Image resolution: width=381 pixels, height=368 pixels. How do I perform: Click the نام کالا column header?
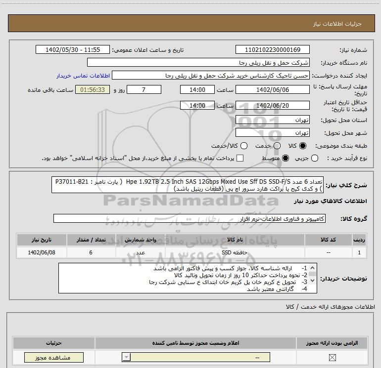pos(235,240)
